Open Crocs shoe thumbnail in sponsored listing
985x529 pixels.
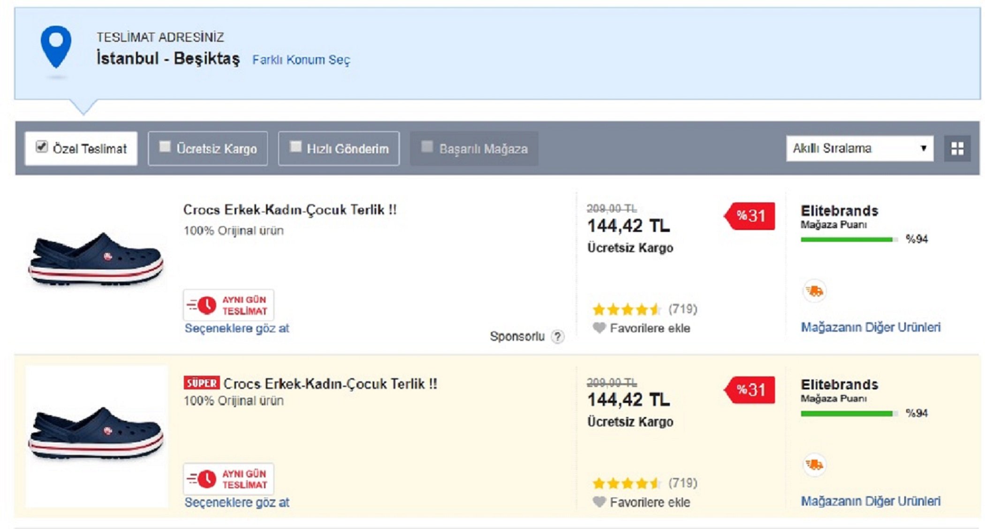(x=96, y=260)
